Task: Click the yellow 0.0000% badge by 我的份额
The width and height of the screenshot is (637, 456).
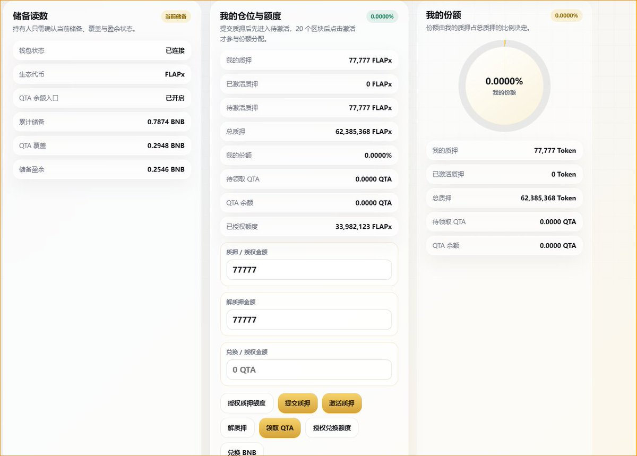Action: coord(566,15)
